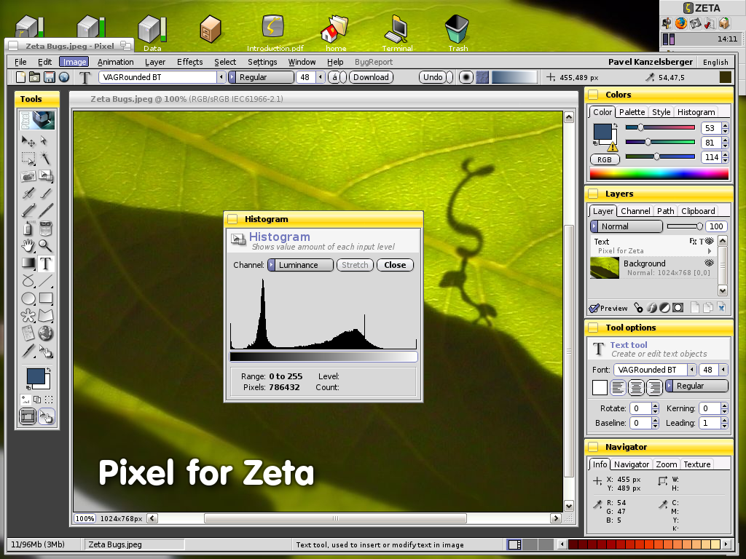Open the Effects menu
Viewport: 746px width, 559px height.
point(190,62)
